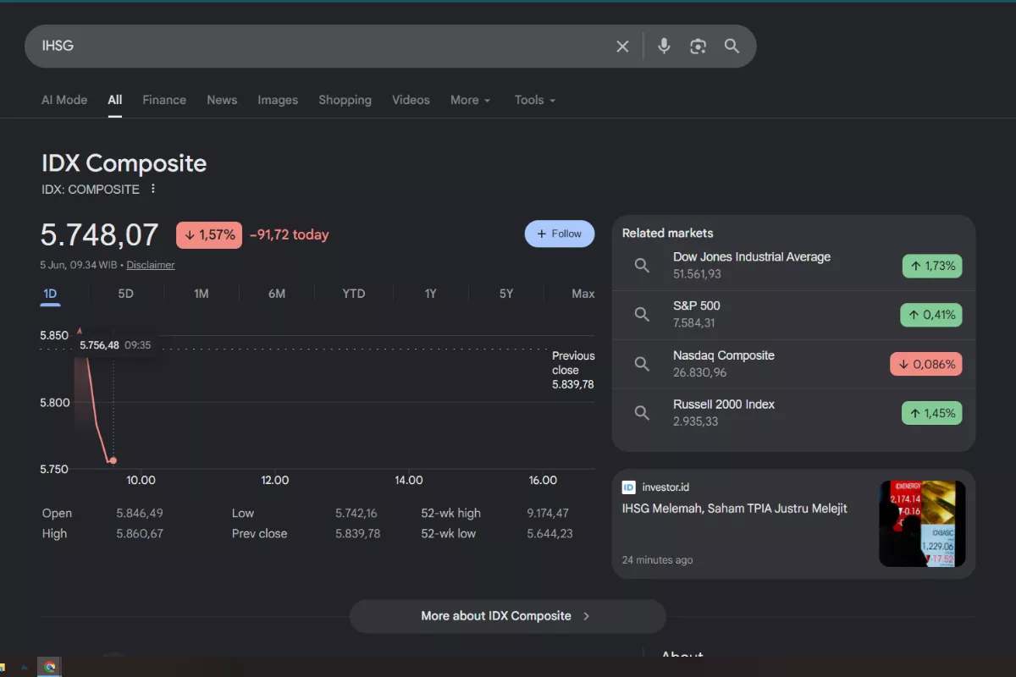The image size is (1016, 677).
Task: Submit search with the magnifier icon in the search bar
Action: pos(732,47)
